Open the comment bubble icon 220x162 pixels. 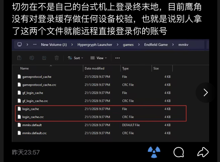pyautogui.click(x=179, y=152)
